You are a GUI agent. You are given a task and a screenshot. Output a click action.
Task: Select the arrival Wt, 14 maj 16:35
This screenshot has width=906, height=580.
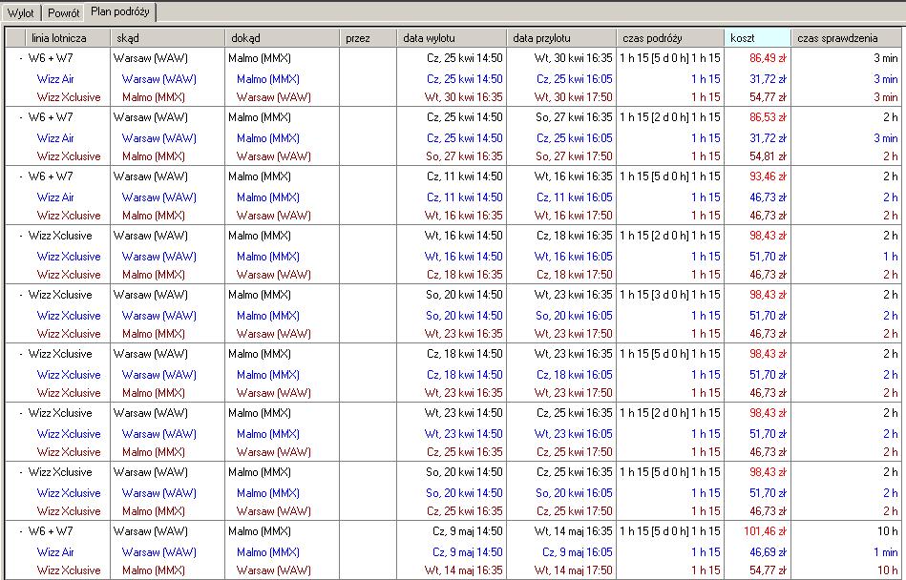pos(573,531)
